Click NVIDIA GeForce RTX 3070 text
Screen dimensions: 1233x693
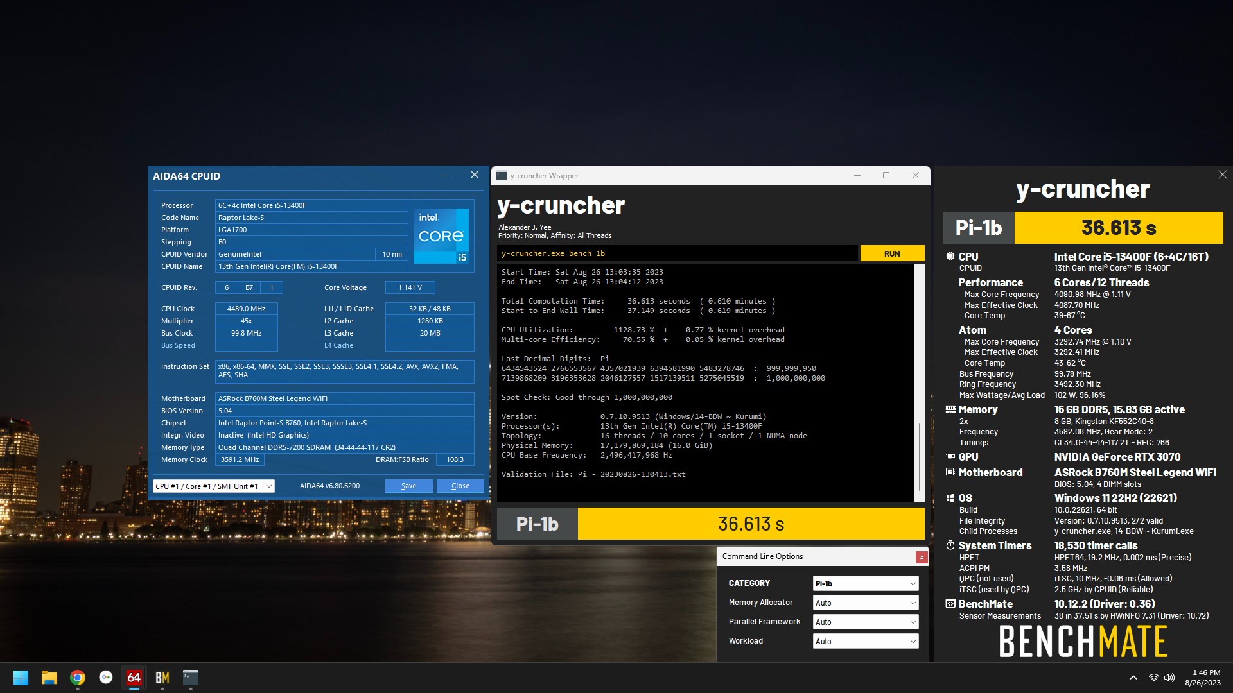tap(1117, 457)
